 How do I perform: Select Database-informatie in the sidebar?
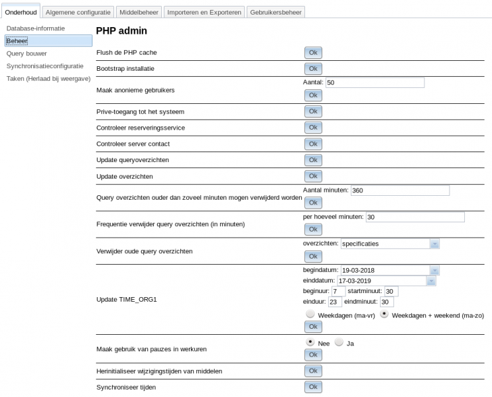tap(36, 28)
